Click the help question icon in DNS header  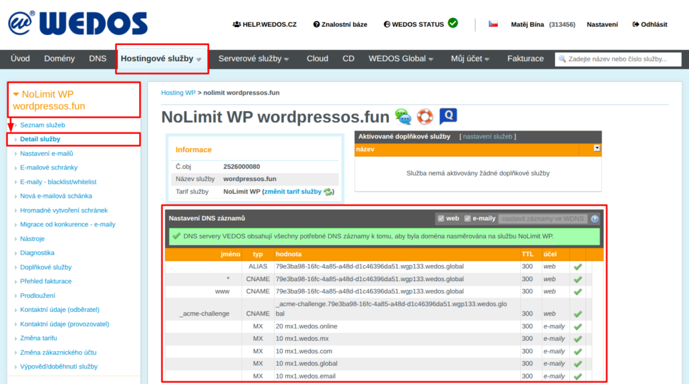[x=595, y=219]
